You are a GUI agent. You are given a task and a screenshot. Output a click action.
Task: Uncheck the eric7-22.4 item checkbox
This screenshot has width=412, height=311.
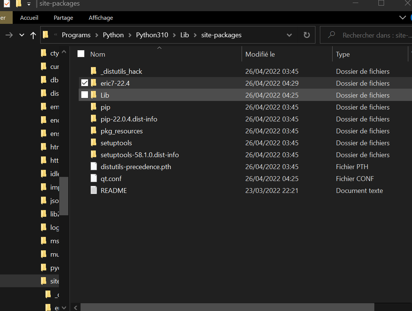click(85, 83)
